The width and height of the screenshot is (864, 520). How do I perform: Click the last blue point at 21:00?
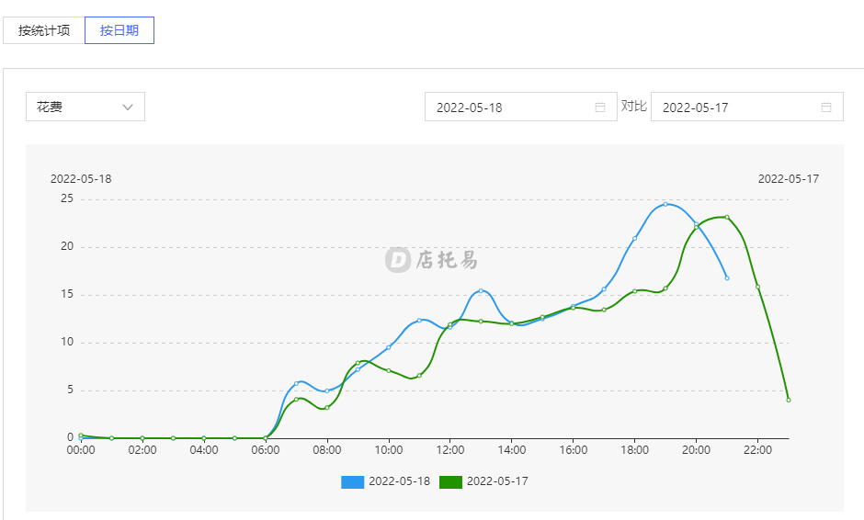click(727, 278)
